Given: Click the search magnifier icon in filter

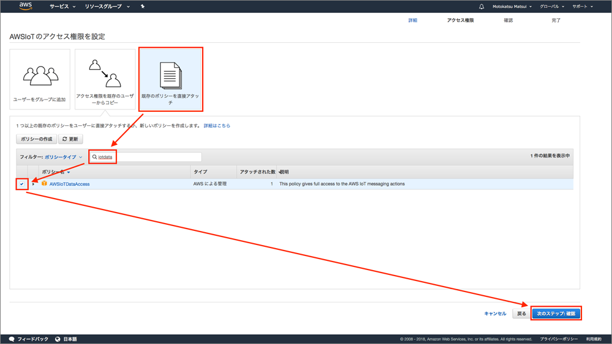Looking at the screenshot, I should pos(94,157).
